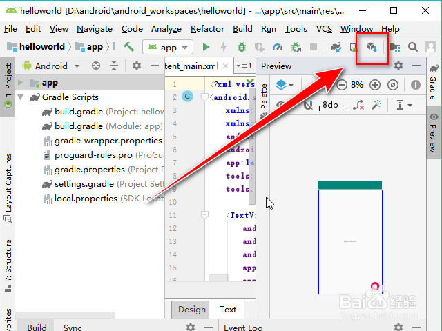
Task: Click the Stop square icon
Action: pos(314,47)
